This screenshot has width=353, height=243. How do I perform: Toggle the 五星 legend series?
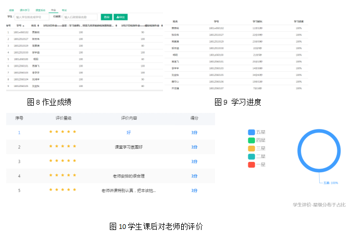[x=257, y=132]
